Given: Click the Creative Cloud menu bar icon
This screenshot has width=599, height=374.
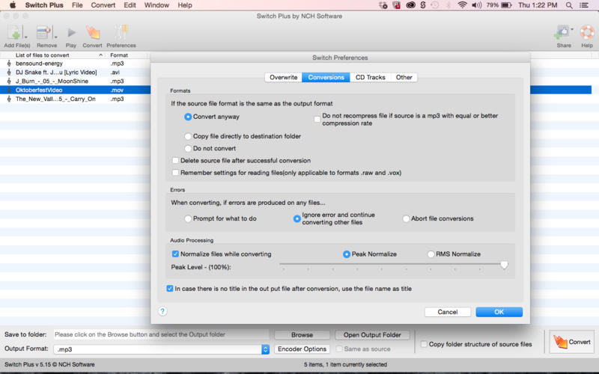Looking at the screenshot, I should pos(410,5).
